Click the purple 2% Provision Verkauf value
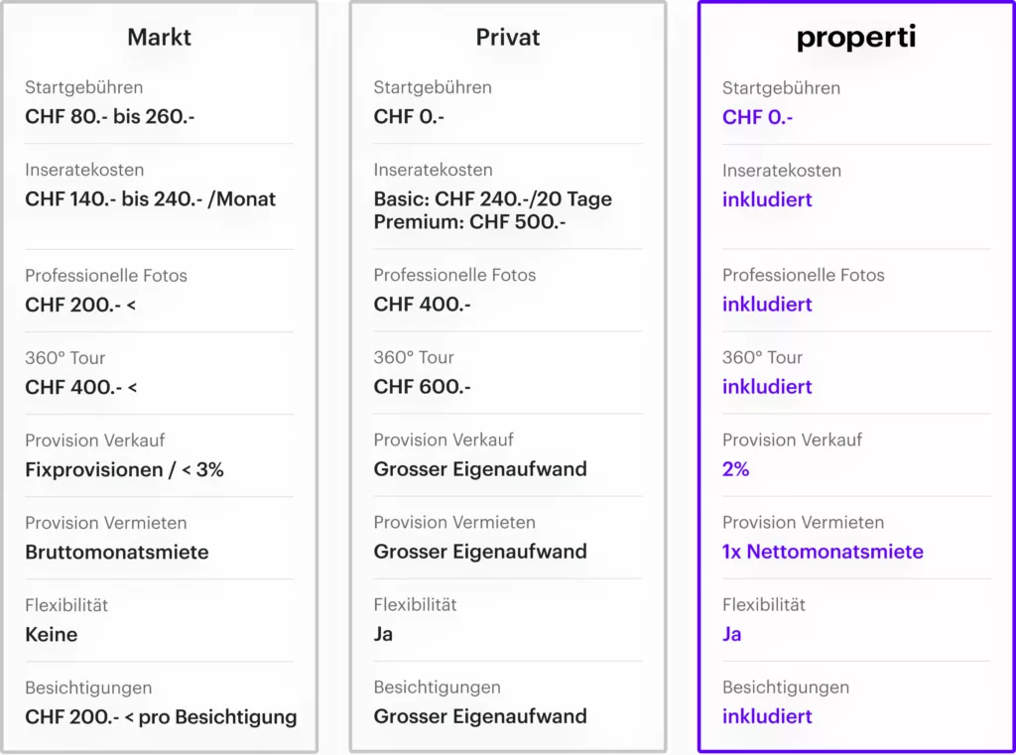This screenshot has width=1016, height=755. coord(735,468)
